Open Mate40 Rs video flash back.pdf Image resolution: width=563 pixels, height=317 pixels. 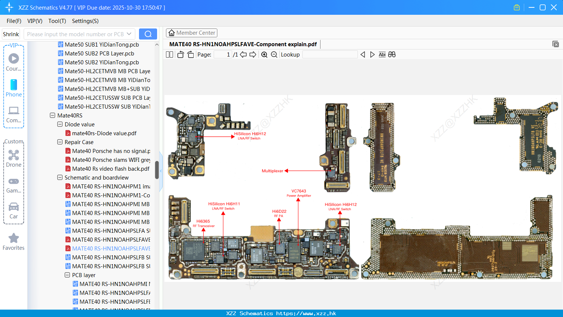tap(108, 169)
